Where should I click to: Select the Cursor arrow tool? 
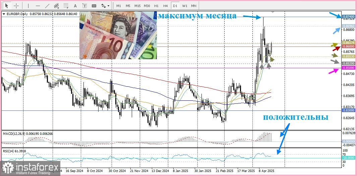click(7, 6)
